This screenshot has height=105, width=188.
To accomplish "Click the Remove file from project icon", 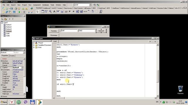I will click(26, 8).
